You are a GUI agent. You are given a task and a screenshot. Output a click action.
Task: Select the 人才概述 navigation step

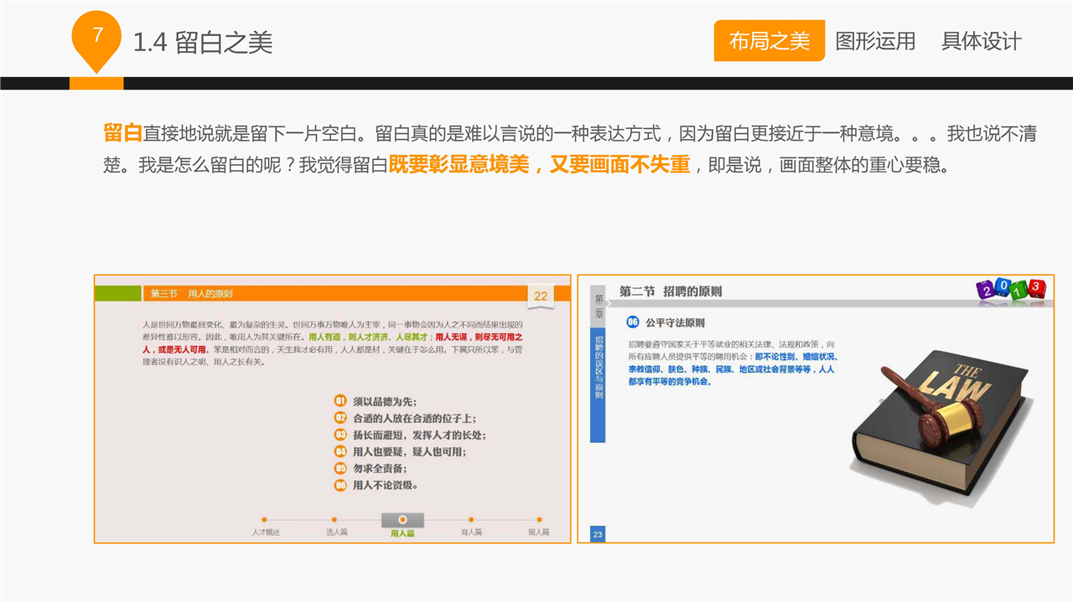point(265,526)
